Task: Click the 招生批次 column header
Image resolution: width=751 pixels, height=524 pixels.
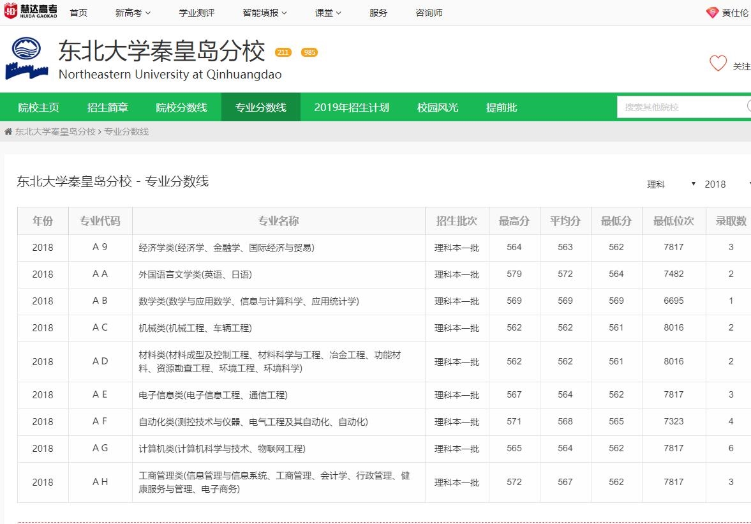Action: [456, 221]
